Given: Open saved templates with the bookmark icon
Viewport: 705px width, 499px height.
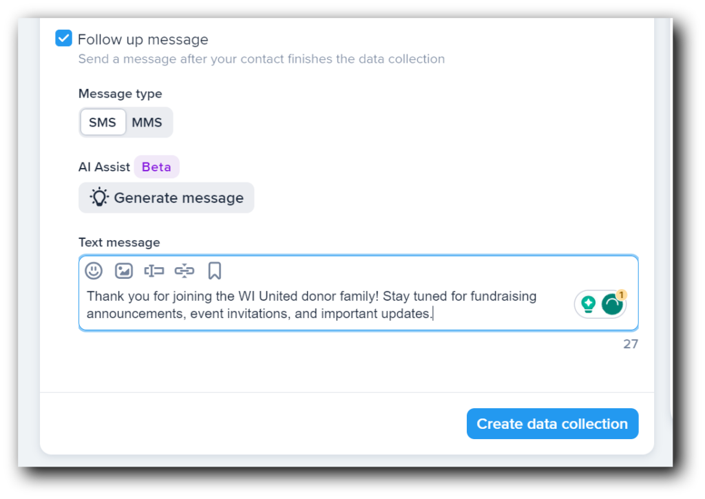Looking at the screenshot, I should click(x=214, y=270).
